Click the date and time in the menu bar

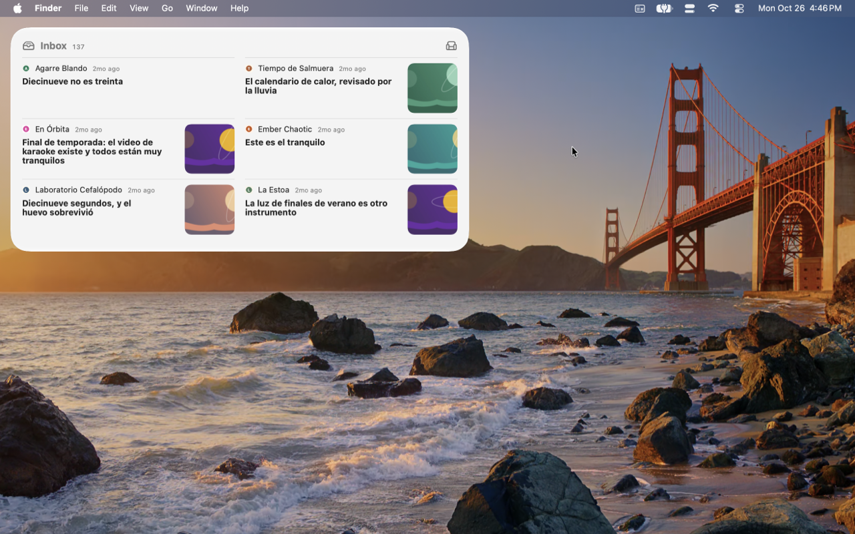coord(800,8)
